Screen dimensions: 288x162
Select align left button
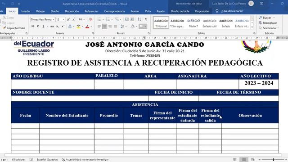99,27
